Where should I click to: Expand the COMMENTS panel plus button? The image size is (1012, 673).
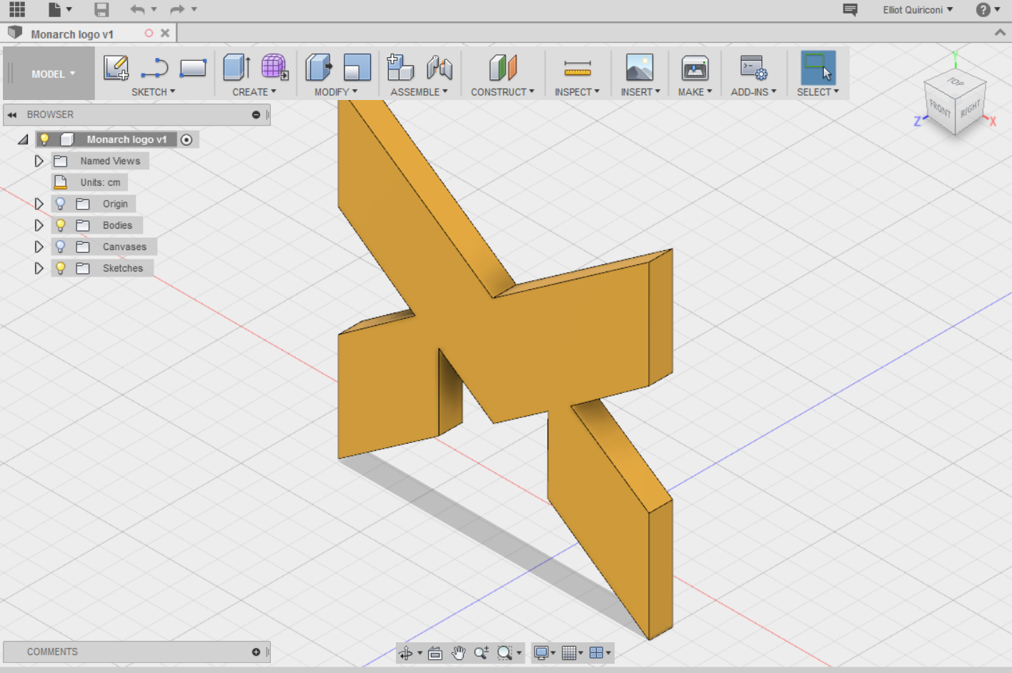(256, 652)
